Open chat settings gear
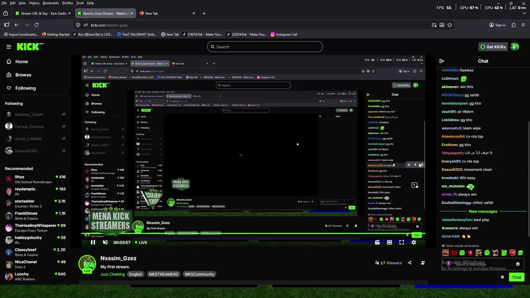 pos(502,277)
